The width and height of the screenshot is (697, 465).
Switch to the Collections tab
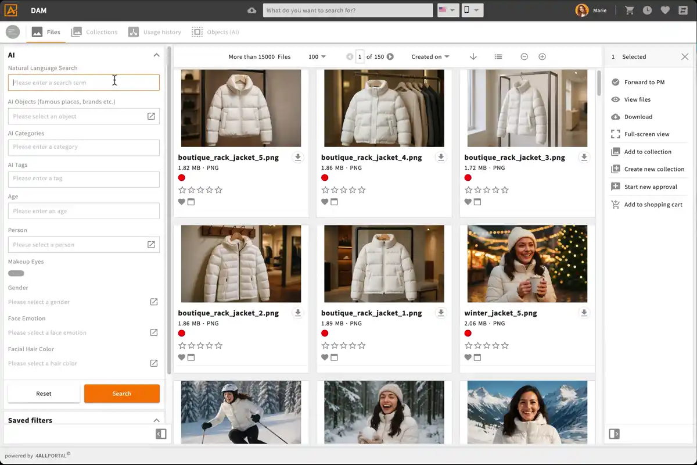click(x=94, y=32)
